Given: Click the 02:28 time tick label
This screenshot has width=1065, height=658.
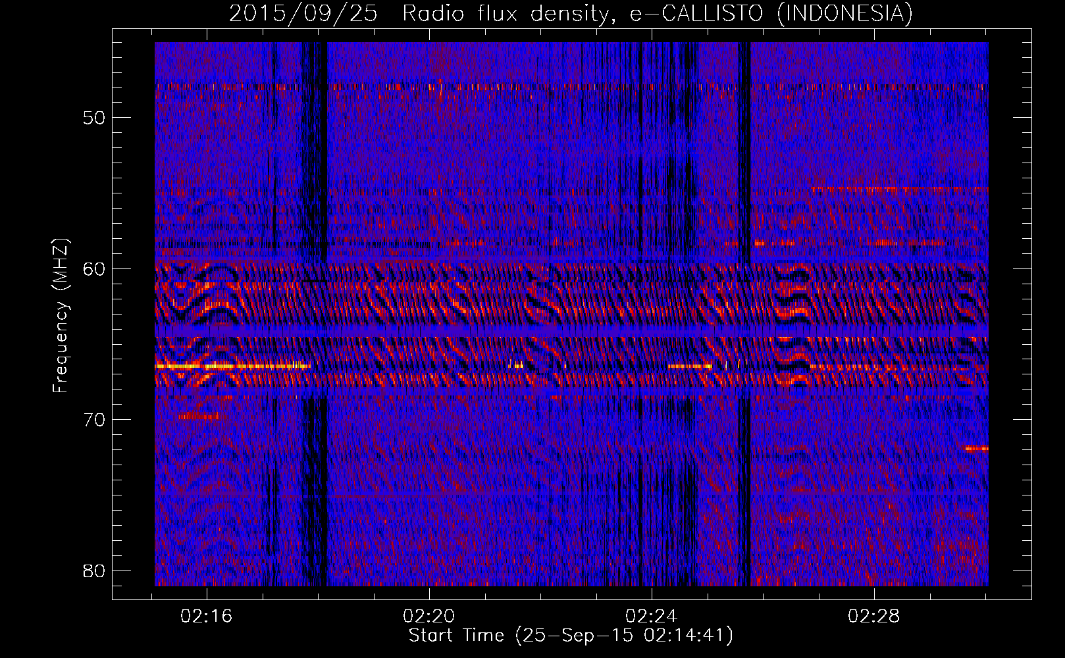Looking at the screenshot, I should [873, 617].
